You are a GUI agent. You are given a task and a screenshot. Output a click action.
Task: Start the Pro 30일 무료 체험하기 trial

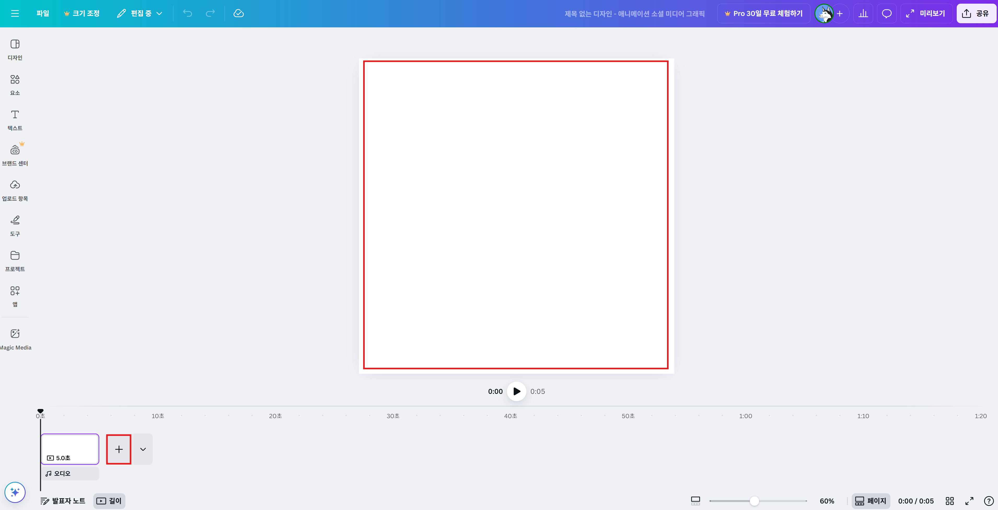[764, 14]
